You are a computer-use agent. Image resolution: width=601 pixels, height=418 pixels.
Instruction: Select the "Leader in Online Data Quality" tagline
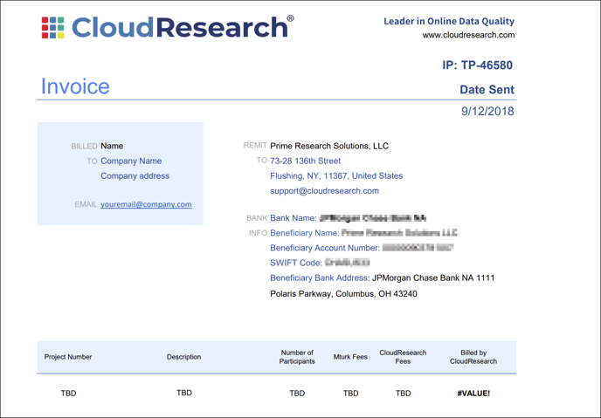[449, 22]
